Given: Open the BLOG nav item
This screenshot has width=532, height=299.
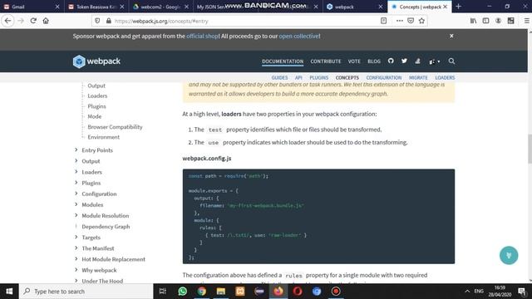Looking at the screenshot, I should coord(374,61).
